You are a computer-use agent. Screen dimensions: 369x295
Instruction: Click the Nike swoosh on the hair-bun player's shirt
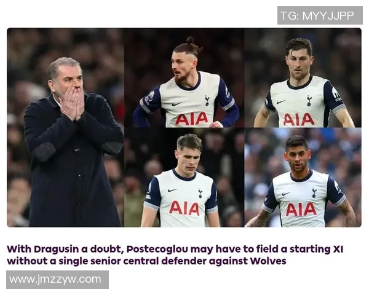(177, 104)
